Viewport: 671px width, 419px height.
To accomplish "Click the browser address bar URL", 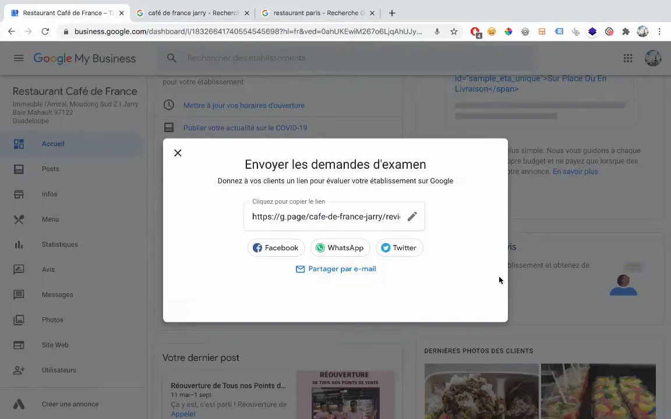I will click(x=248, y=31).
